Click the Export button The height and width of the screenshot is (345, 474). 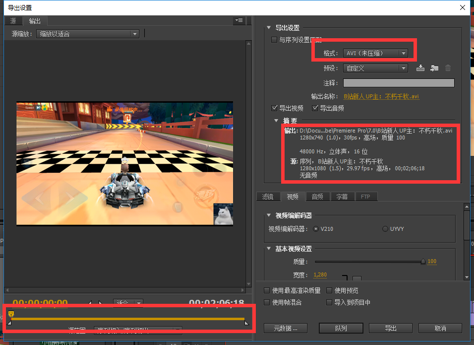(x=391, y=328)
